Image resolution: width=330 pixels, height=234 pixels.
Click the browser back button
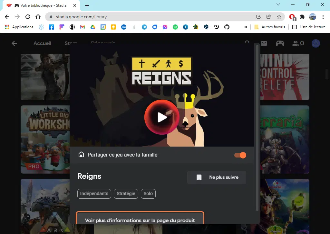coord(7,17)
